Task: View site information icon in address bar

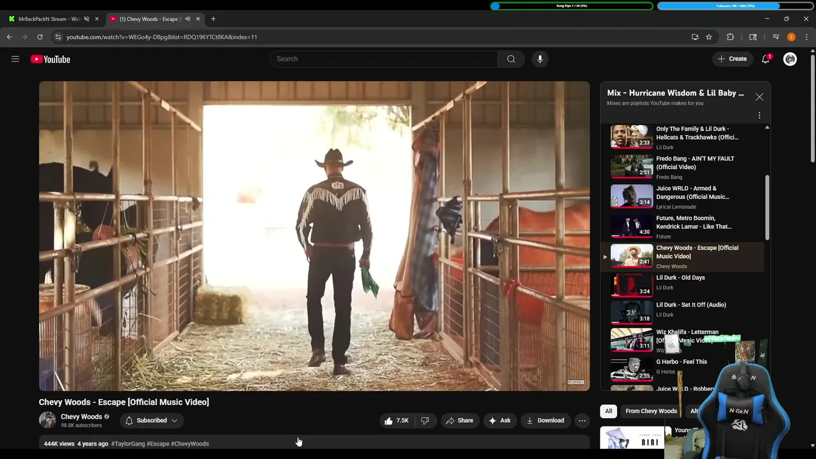Action: coord(58,37)
